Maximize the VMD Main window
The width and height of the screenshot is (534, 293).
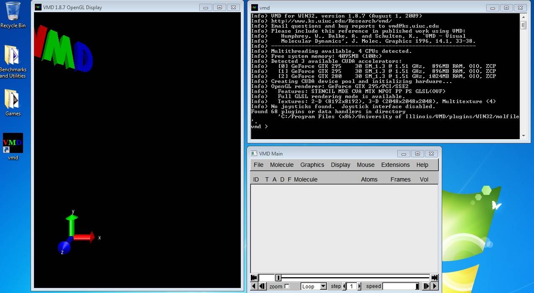[417, 153]
